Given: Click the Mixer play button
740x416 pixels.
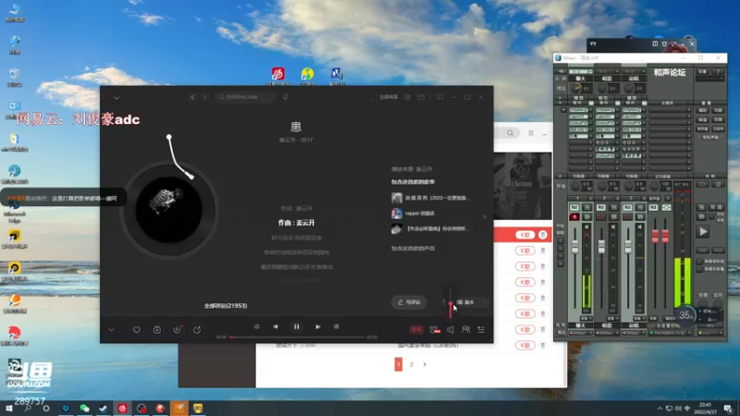Looking at the screenshot, I should 703,232.
